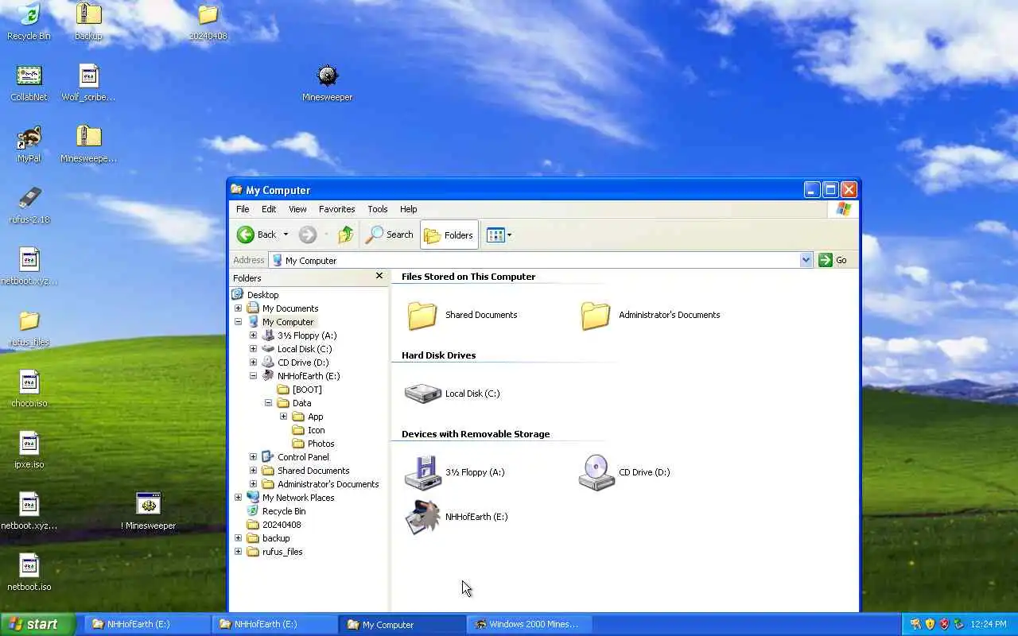This screenshot has height=636, width=1018.
Task: Expand the 3½ Floppy (A:) tree node
Action: (x=253, y=335)
